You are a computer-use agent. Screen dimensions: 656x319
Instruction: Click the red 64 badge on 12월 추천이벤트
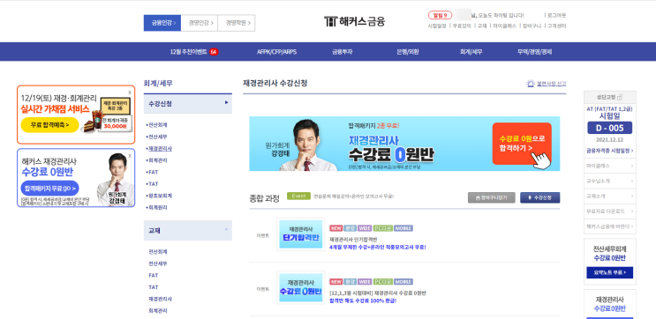(214, 52)
